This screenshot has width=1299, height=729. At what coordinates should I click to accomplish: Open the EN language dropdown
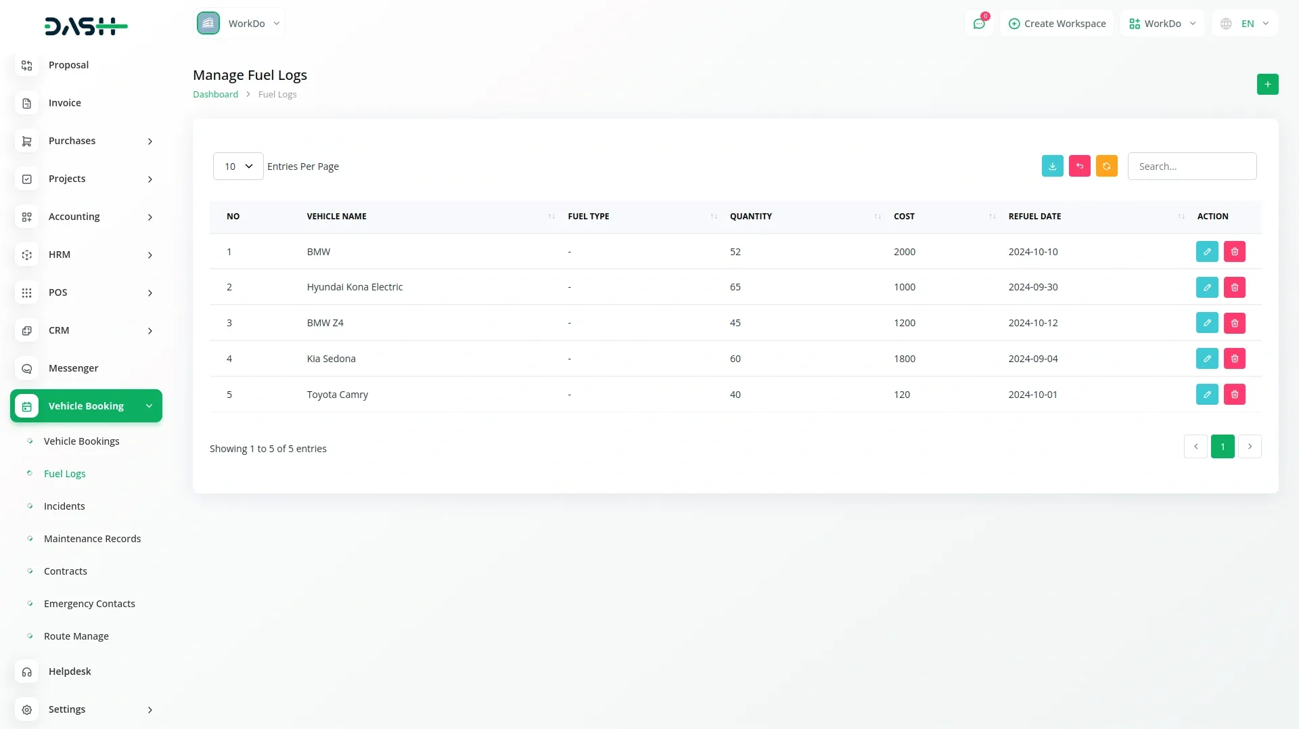(1245, 23)
